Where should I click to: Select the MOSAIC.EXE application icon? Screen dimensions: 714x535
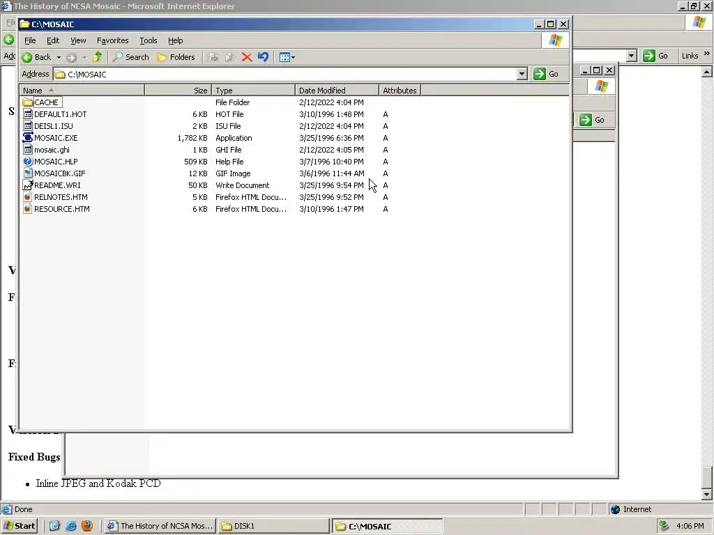[x=28, y=138]
